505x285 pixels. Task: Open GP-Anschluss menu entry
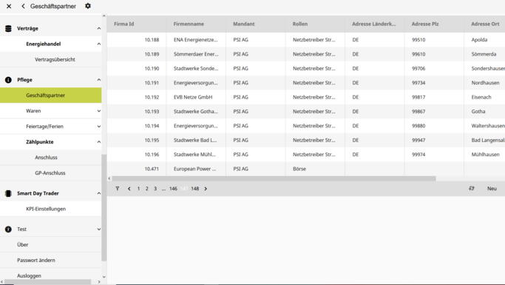50,172
